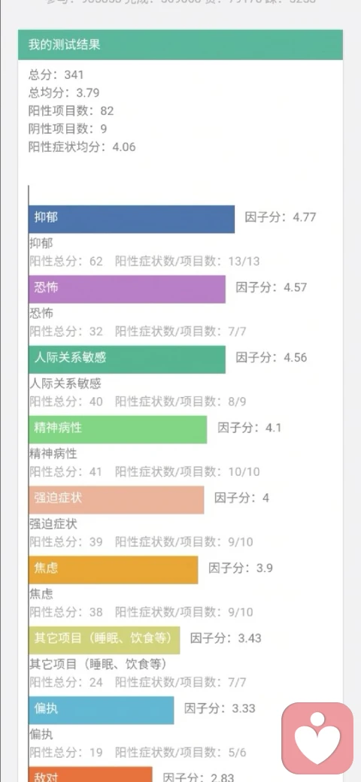Select the light green 精神病性 bar
This screenshot has width=361, height=782.
click(117, 429)
